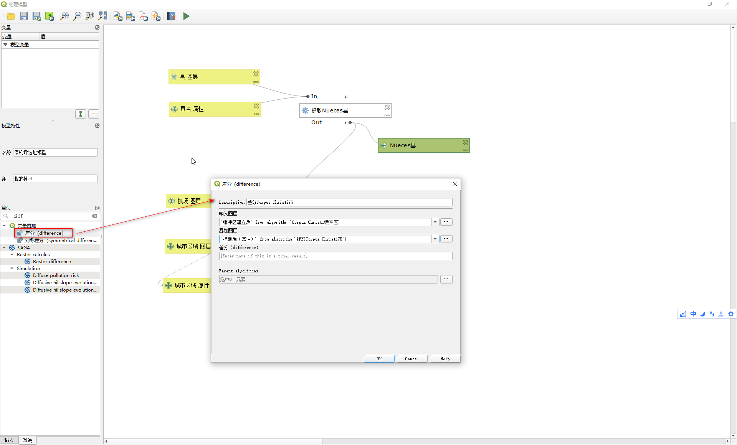Screen dimensions: 737x445
Task: Open the 输入图层 dropdown arrow
Action: [x=435, y=222]
